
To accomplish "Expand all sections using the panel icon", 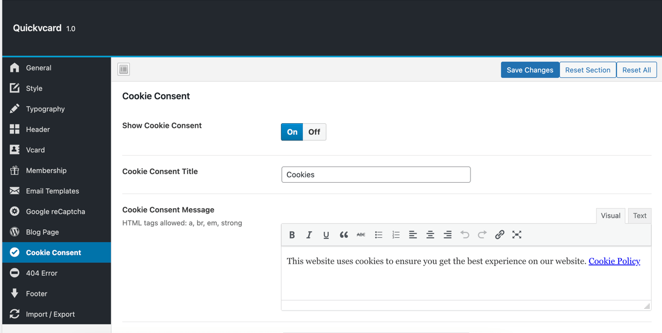I will [x=124, y=69].
